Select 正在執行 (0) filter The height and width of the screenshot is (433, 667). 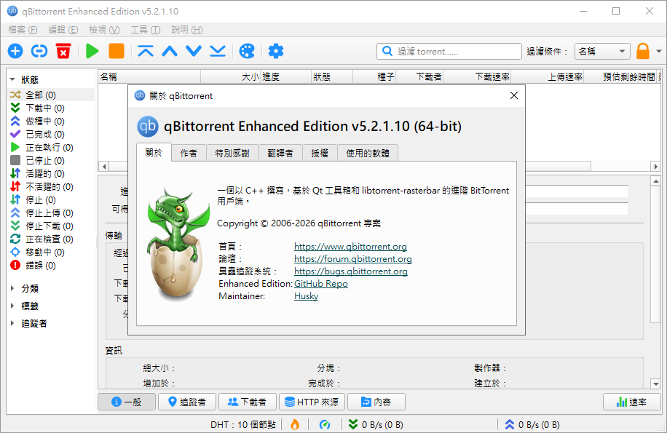[51, 148]
